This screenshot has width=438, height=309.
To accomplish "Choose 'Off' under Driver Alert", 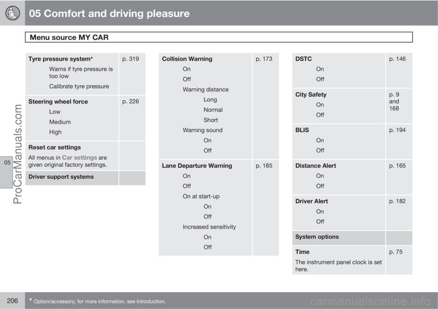I will click(320, 221).
